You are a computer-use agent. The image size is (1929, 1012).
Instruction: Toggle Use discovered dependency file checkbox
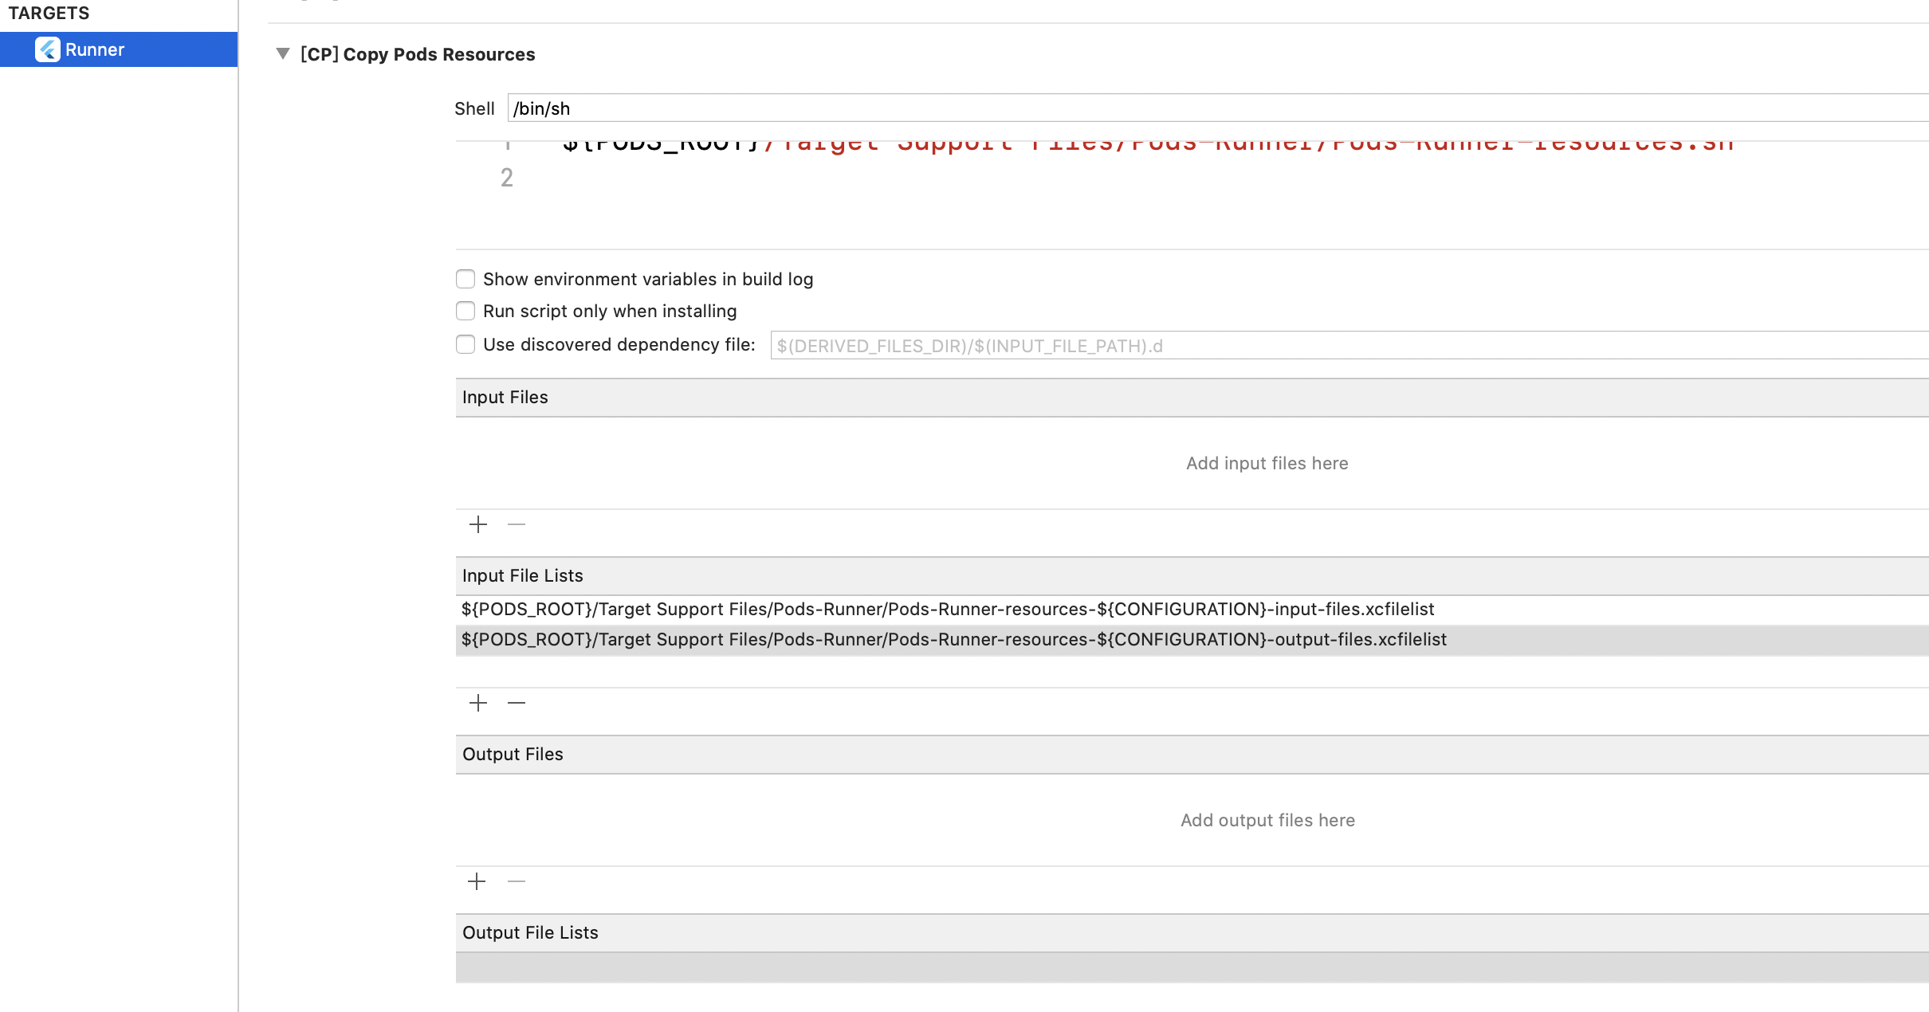pyautogui.click(x=466, y=344)
